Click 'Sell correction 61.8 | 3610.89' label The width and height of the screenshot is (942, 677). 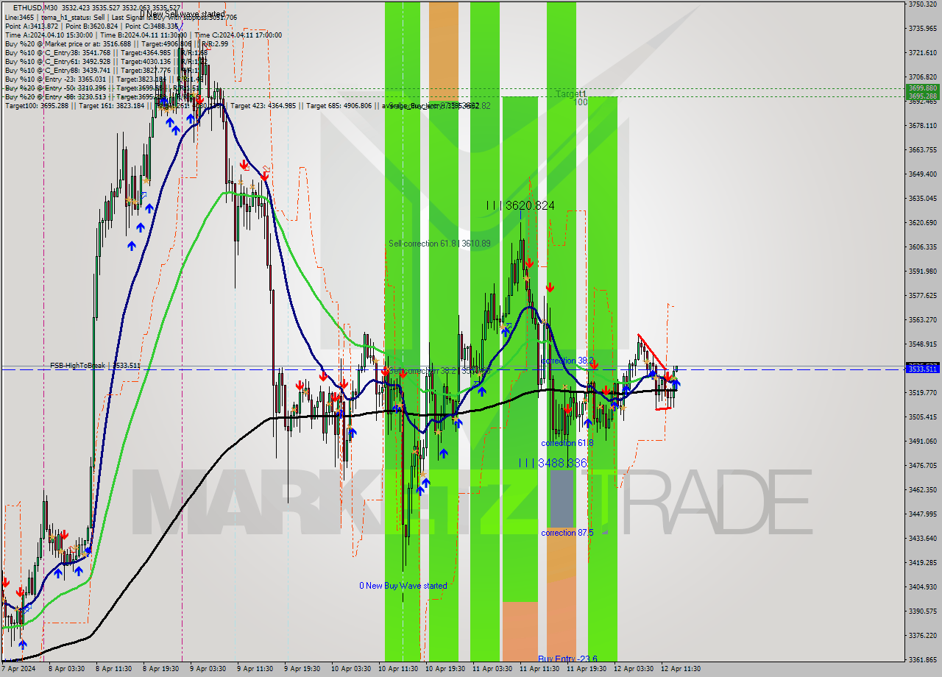(439, 243)
